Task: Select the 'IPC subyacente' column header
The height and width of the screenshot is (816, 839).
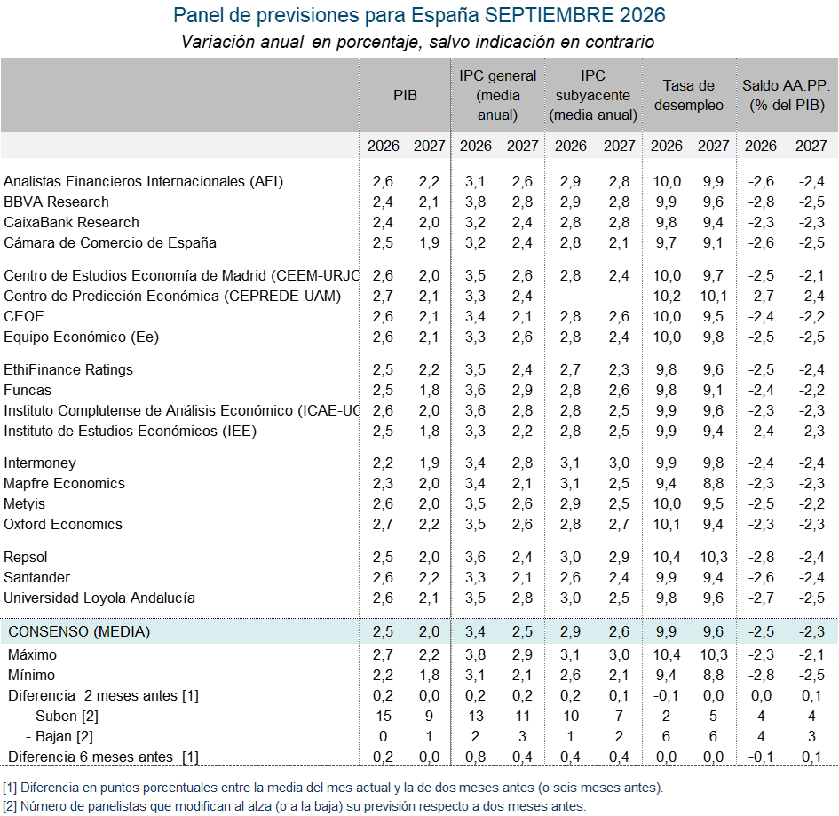Action: [593, 95]
